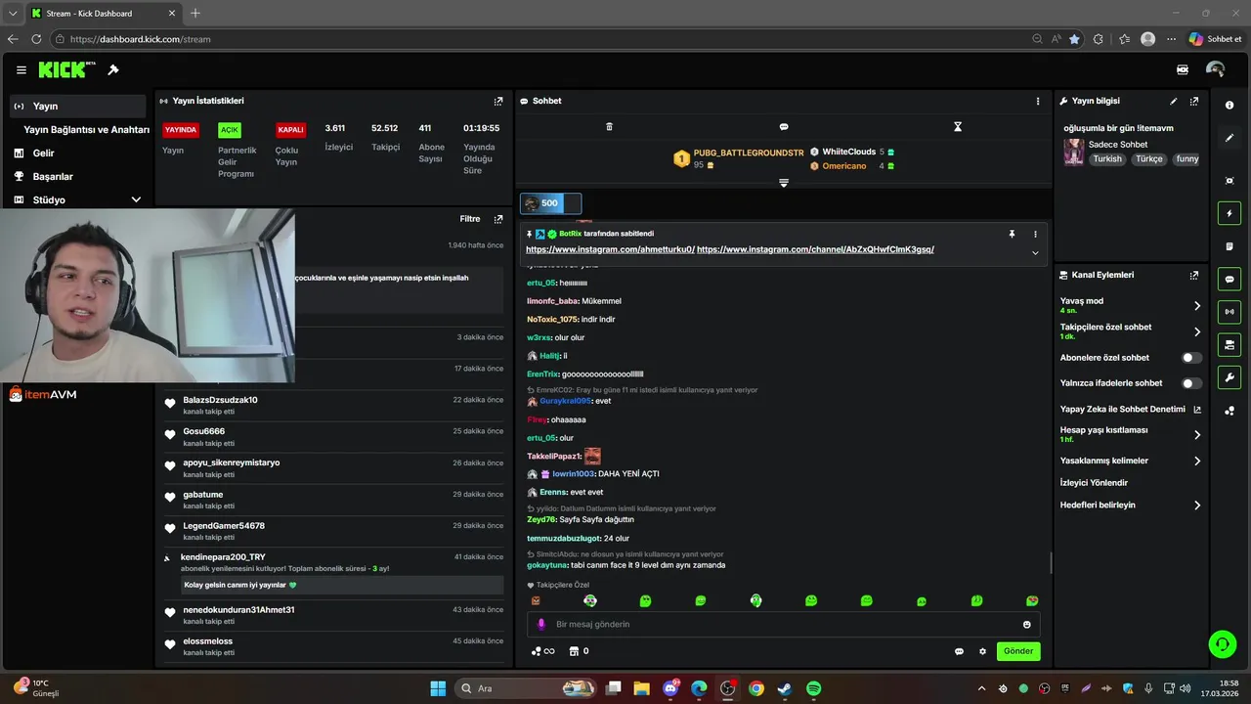Viewport: 1251px width, 704px height.
Task: Bookmark the page with the star icon
Action: pos(1074,39)
